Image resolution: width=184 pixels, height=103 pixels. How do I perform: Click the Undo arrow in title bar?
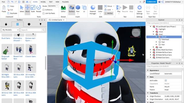pos(12,2)
